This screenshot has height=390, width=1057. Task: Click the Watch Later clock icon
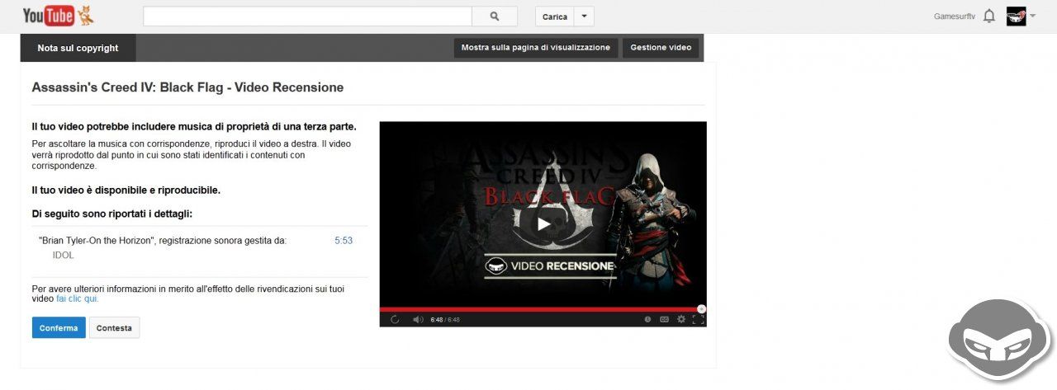click(647, 319)
